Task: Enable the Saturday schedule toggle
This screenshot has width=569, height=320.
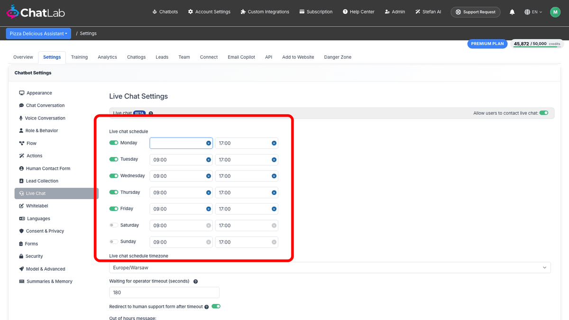Action: pos(114,225)
